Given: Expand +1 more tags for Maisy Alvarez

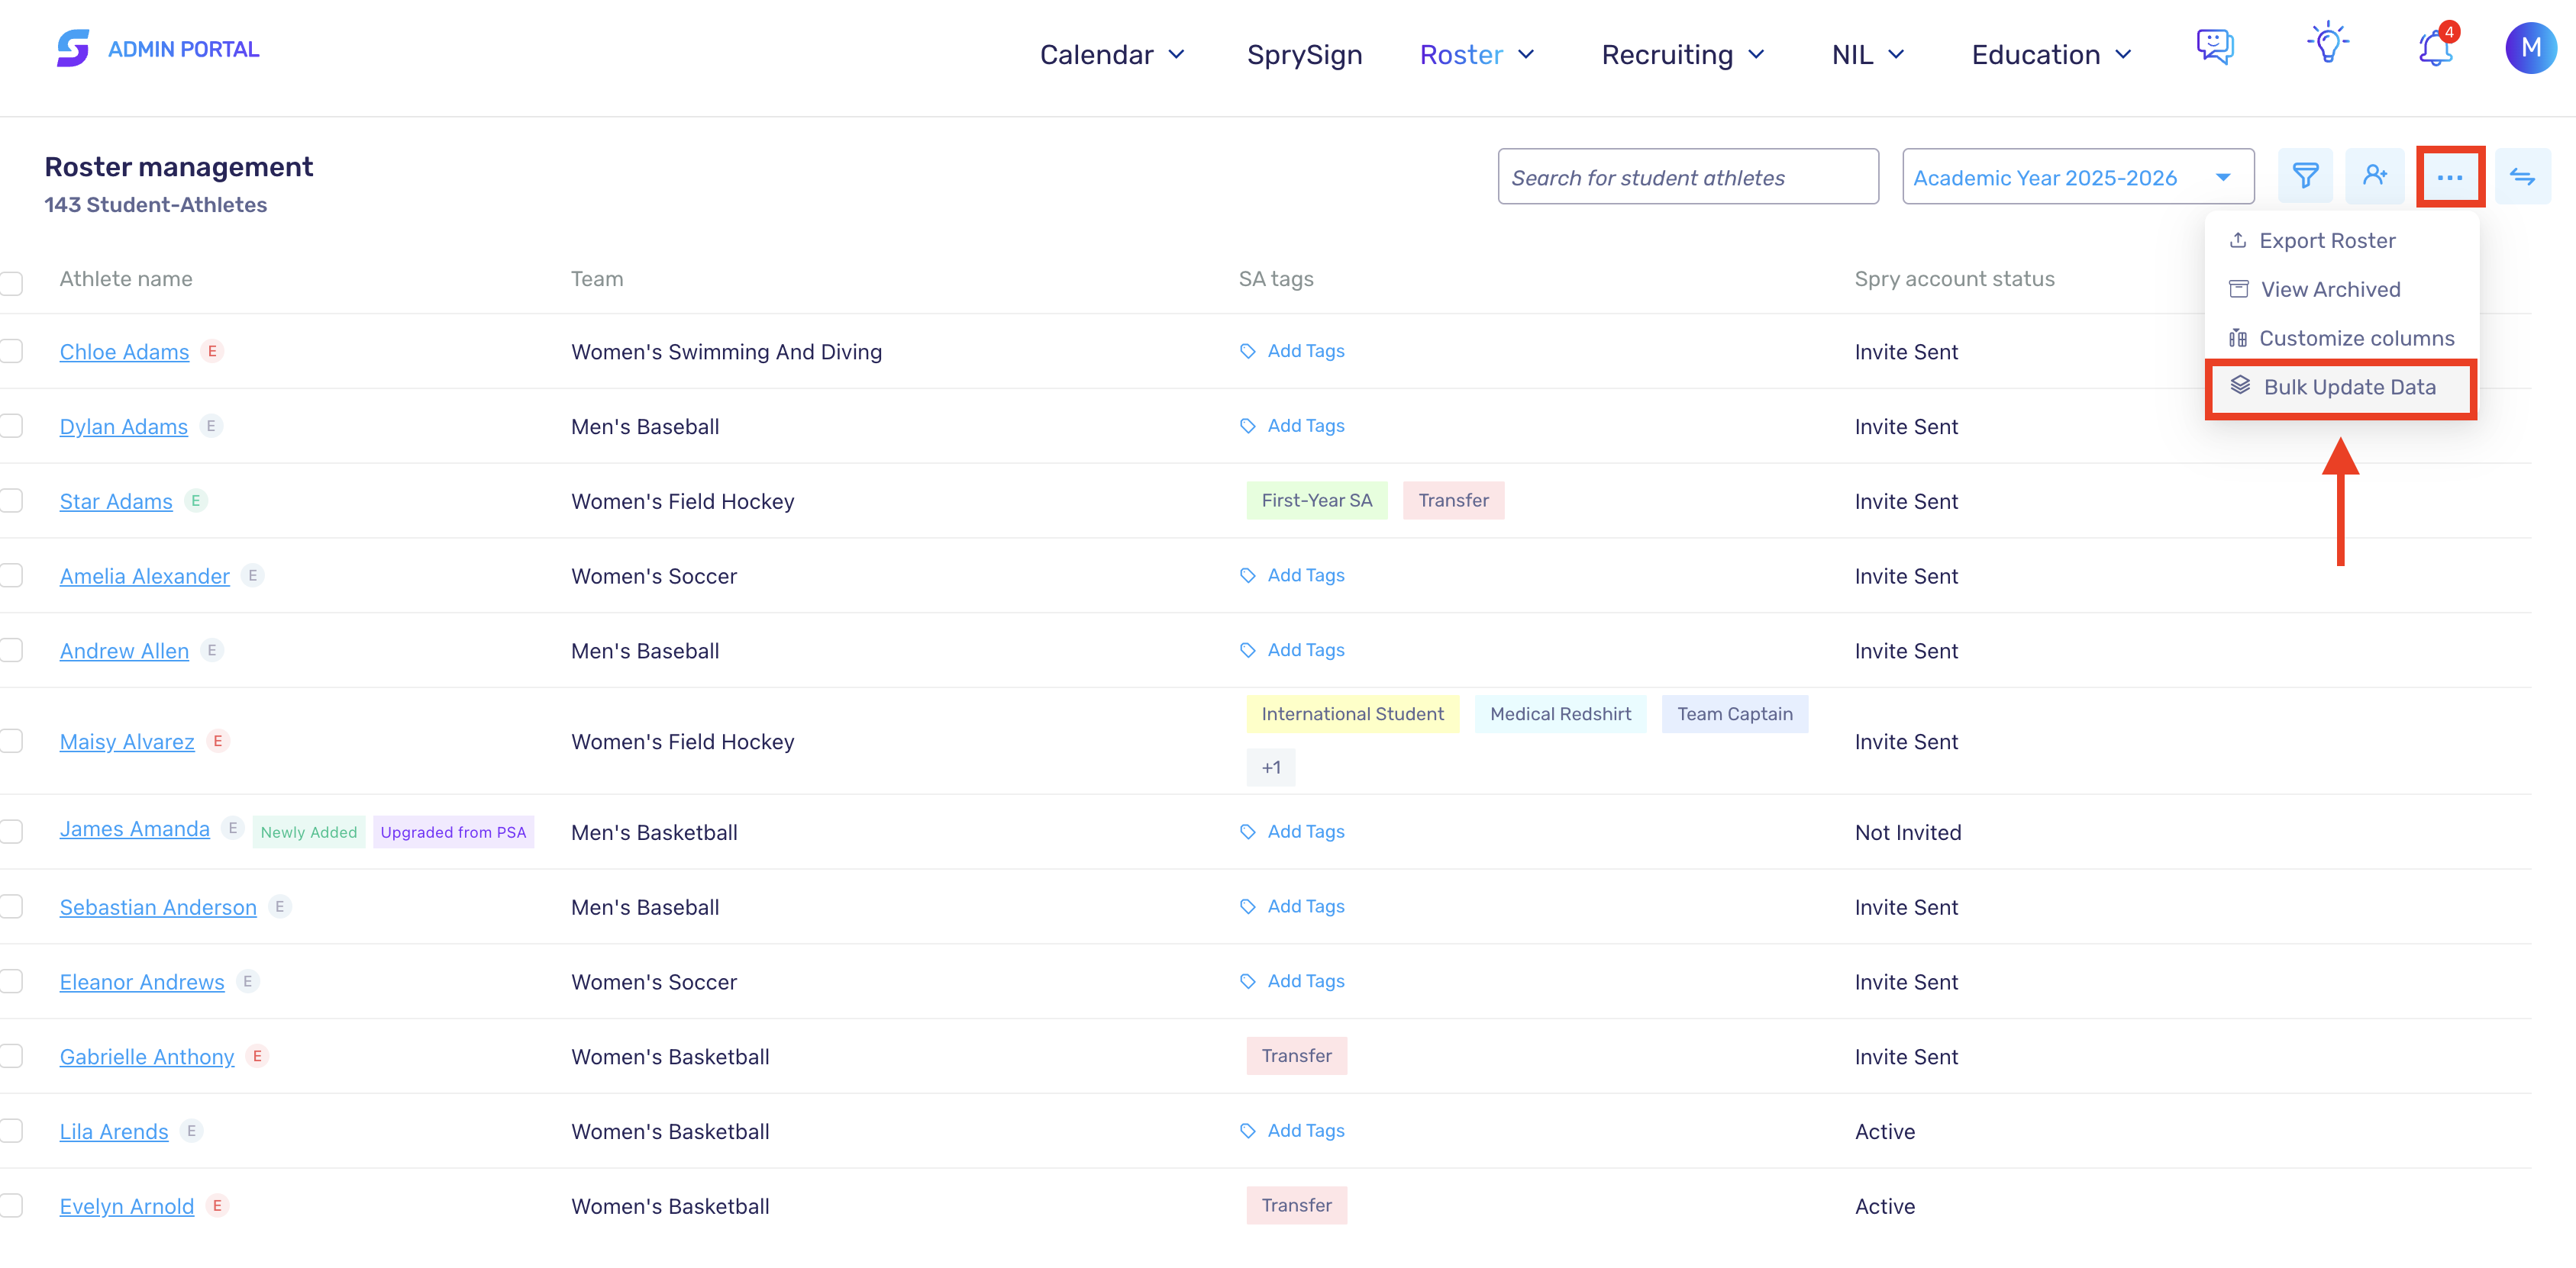Looking at the screenshot, I should (x=1271, y=768).
